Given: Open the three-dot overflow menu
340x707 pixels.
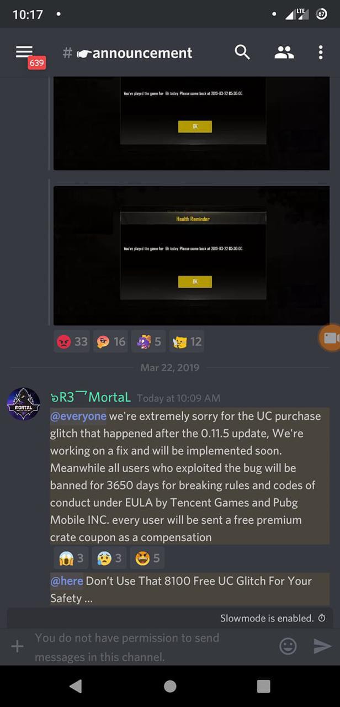Looking at the screenshot, I should 321,52.
